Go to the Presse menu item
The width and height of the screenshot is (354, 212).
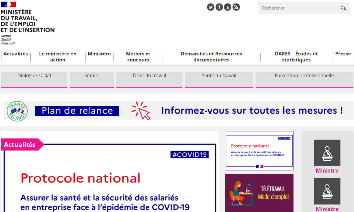pos(343,54)
